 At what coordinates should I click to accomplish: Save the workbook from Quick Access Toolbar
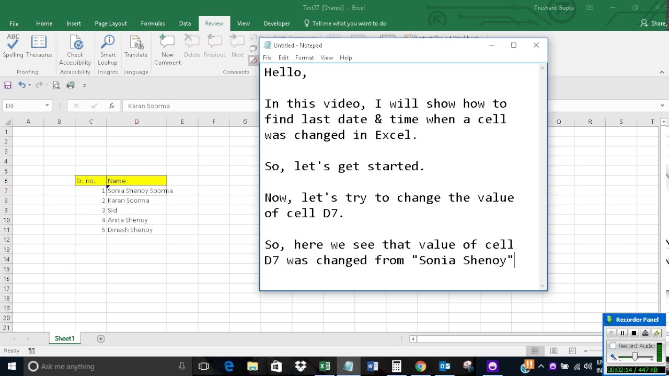(8, 85)
